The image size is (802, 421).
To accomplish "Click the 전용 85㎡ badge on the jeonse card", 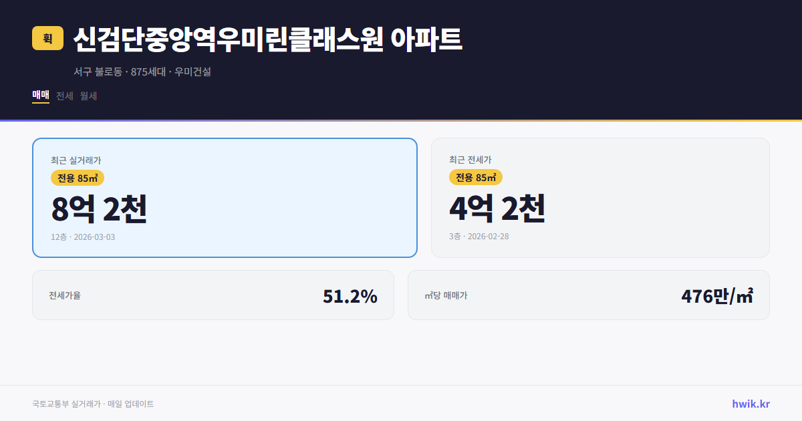I will [476, 178].
